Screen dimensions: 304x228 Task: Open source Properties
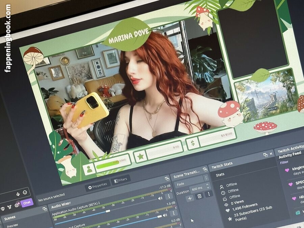pos(98,185)
